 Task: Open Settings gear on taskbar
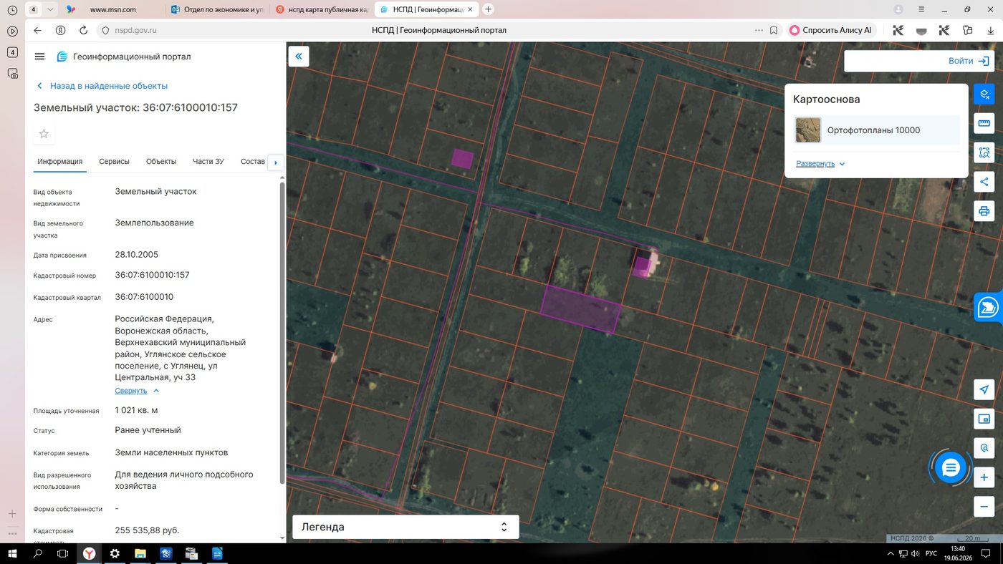[x=115, y=553]
